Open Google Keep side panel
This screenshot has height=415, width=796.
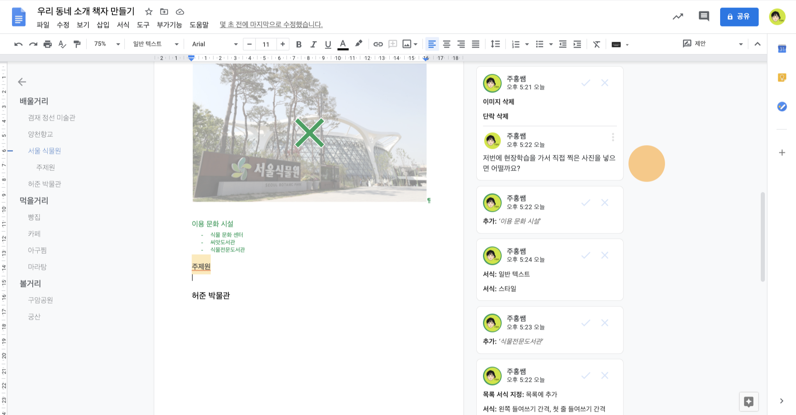tap(782, 78)
